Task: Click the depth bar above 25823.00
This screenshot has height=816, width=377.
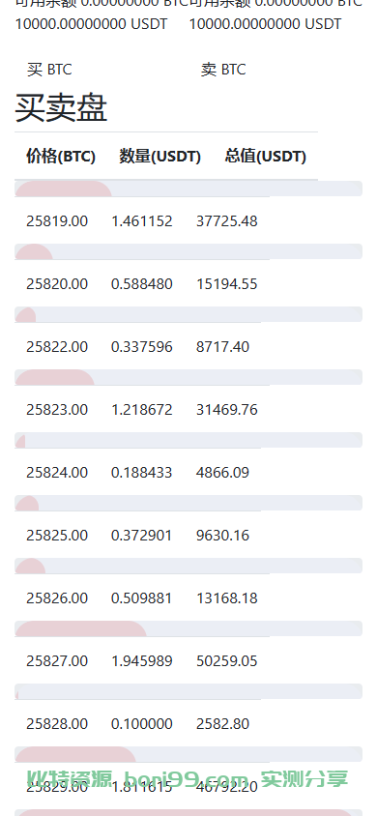Action: click(x=188, y=377)
